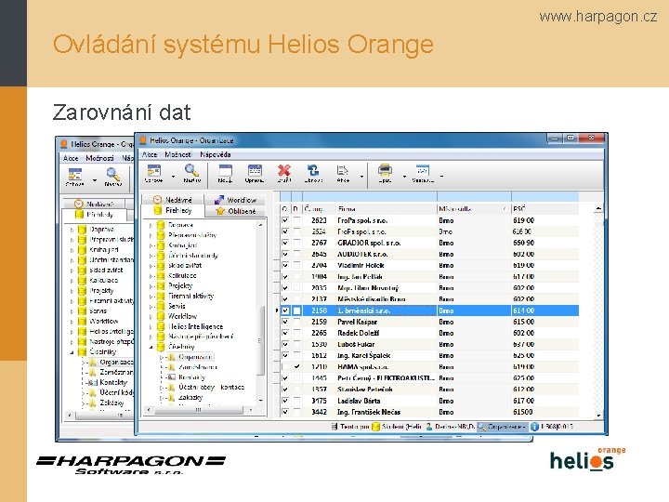Click the first toolbar icon in the front window
Image resolution: width=669 pixels, height=502 pixels.
(153, 170)
